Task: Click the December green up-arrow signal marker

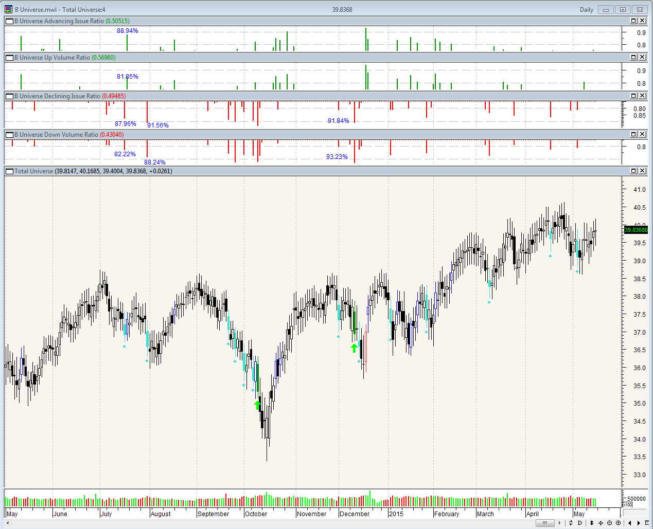Action: pyautogui.click(x=354, y=348)
